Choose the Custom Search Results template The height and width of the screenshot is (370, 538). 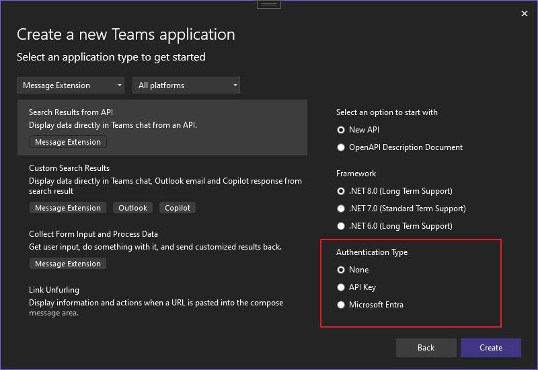[162, 189]
